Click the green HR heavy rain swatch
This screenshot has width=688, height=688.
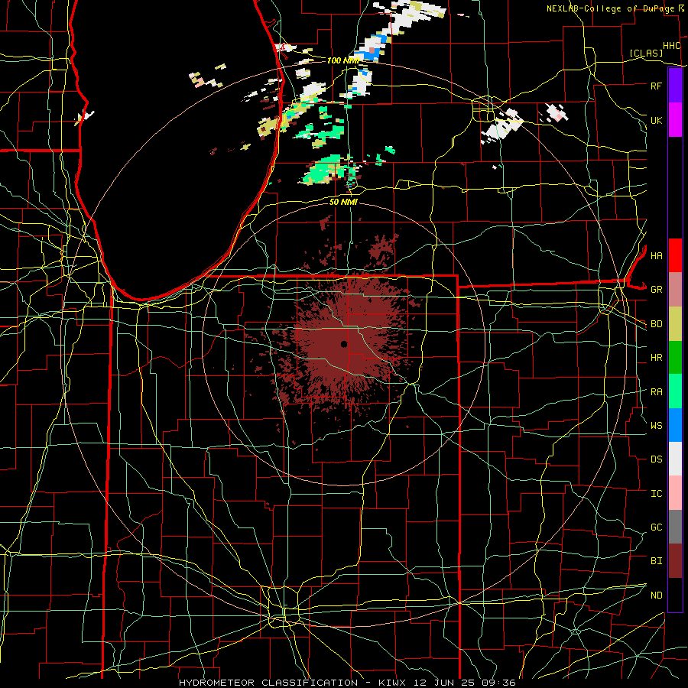point(675,358)
